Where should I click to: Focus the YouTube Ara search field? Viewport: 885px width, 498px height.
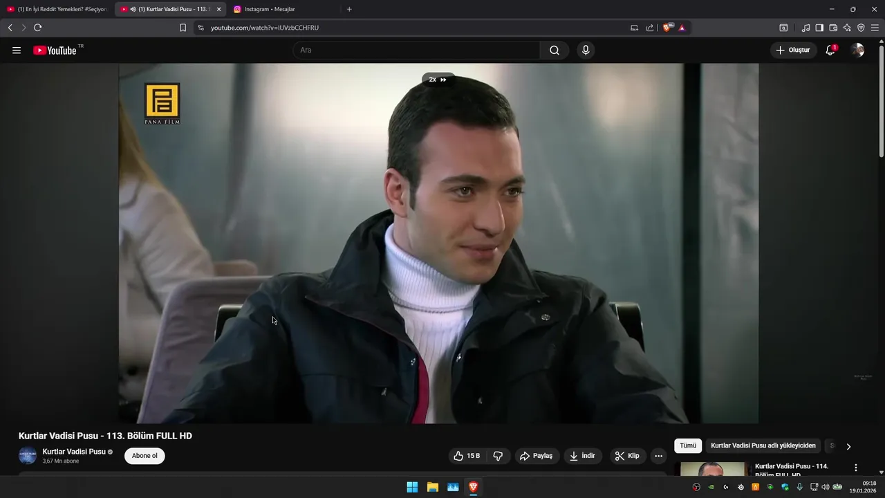pos(416,50)
